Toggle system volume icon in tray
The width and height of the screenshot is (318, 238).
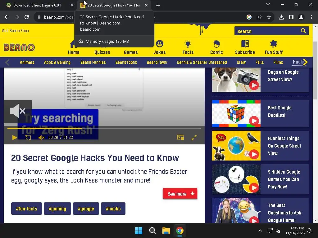[278, 231]
